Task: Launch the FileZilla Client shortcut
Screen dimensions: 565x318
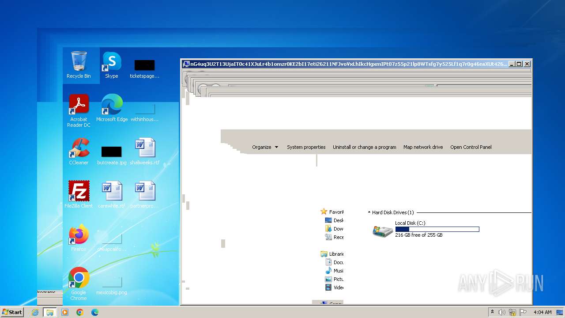Action: click(x=79, y=195)
